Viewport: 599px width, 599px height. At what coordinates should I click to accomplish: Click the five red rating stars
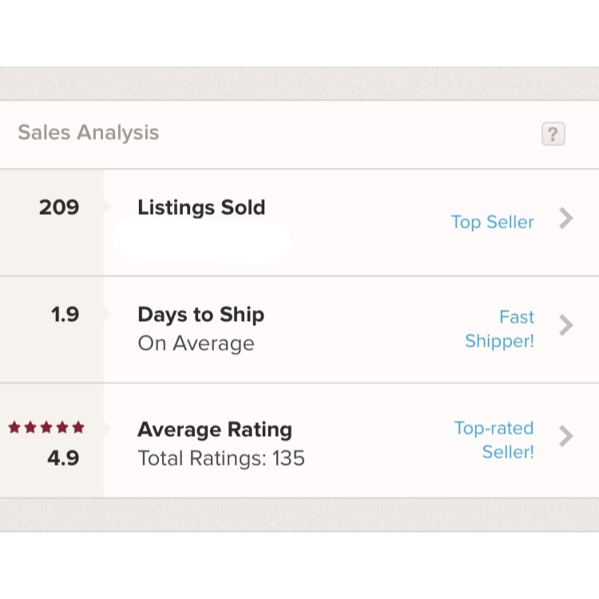click(46, 428)
